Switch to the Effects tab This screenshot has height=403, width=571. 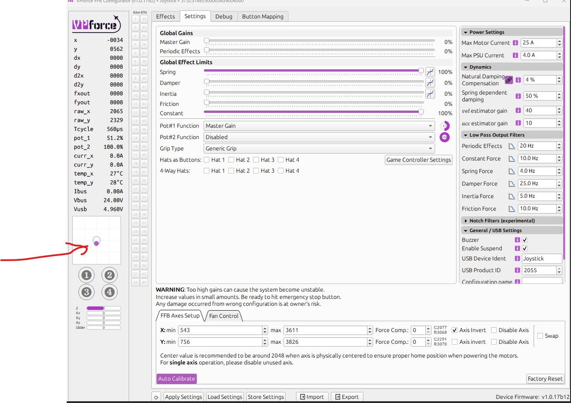(x=166, y=17)
